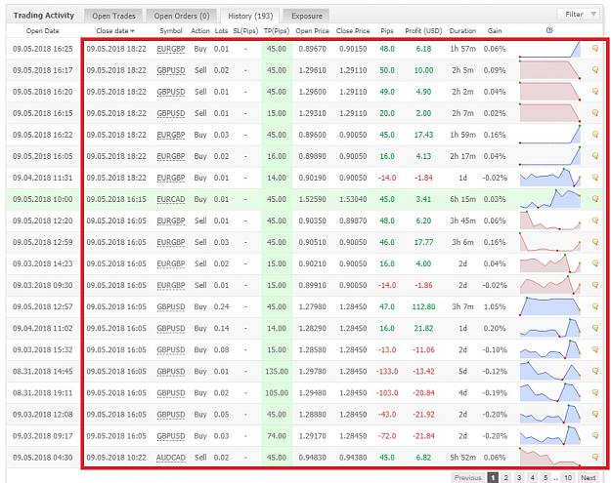This screenshot has width=611, height=483.
Task: View the mini chart for EURCAD trade
Action: (550, 199)
